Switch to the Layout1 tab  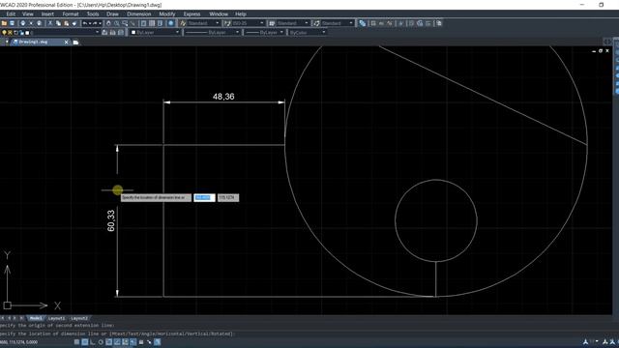pyautogui.click(x=56, y=318)
